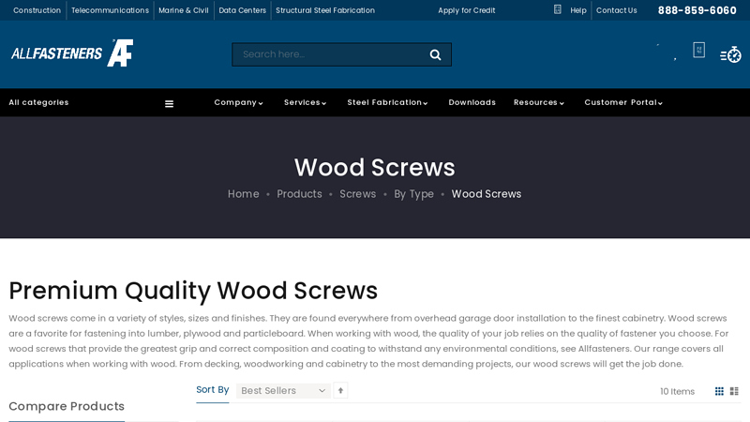Click the Compare Products heading
The image size is (750, 422).
67,406
